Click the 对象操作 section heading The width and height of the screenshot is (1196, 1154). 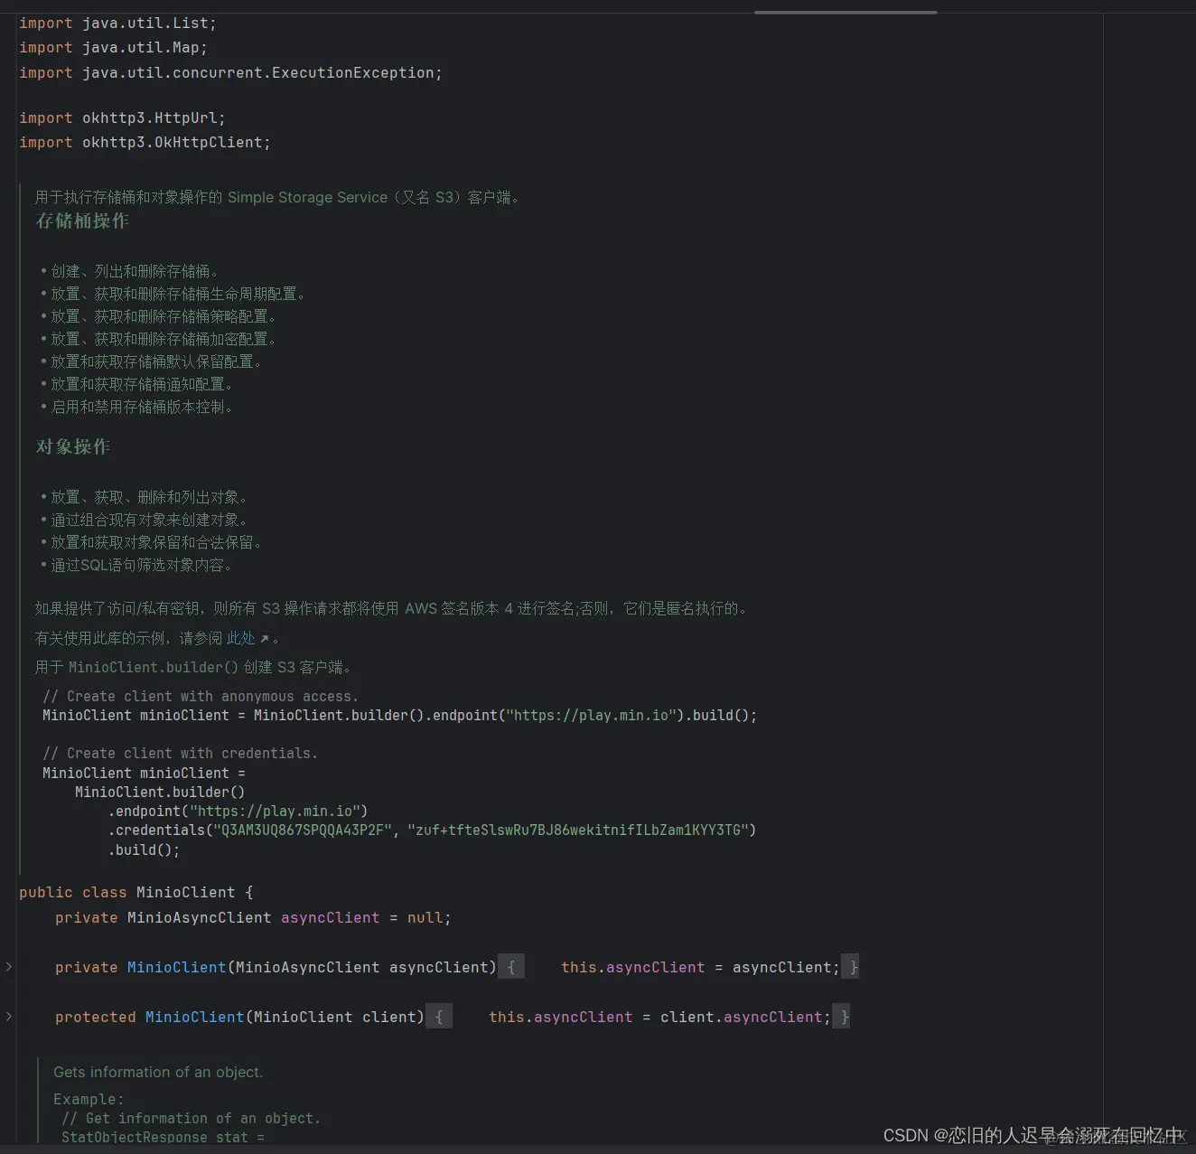[72, 446]
